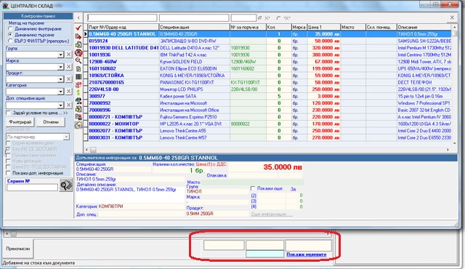Image resolution: width=465 pixels, height=269 pixels.
Task: Sort by Цена 1 column header
Action: pyautogui.click(x=323, y=28)
